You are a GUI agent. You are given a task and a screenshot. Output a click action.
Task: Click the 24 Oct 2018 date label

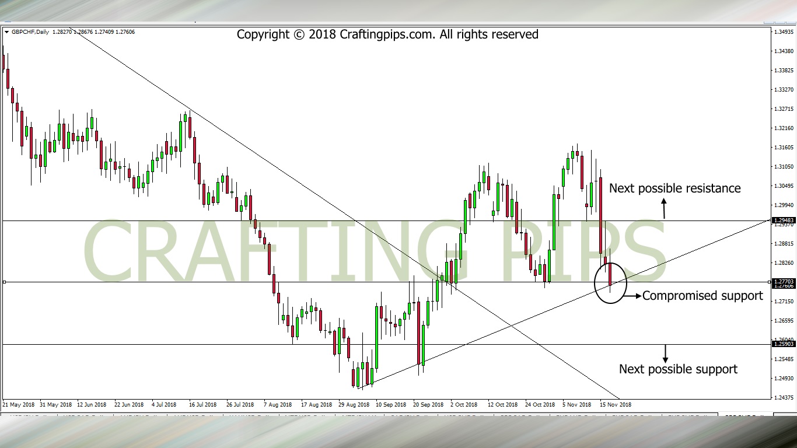[540, 404]
